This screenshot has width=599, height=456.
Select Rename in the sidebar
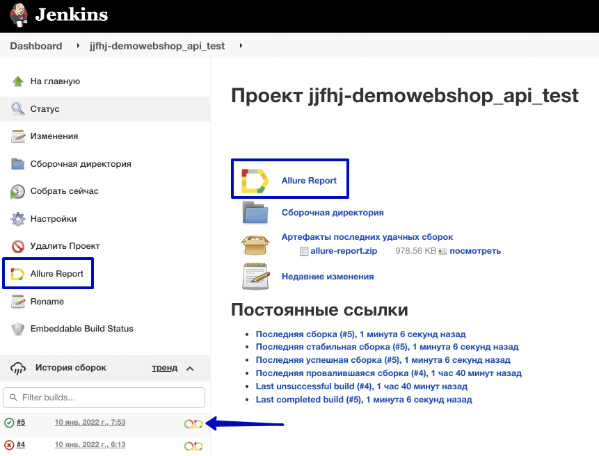pos(47,302)
